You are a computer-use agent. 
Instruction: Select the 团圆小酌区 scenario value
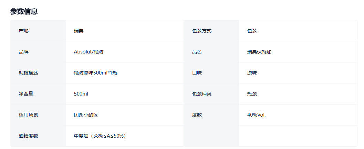pos(86,115)
